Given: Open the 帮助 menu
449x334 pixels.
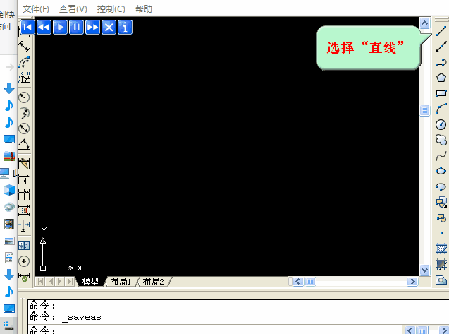Looking at the screenshot, I should (x=144, y=9).
